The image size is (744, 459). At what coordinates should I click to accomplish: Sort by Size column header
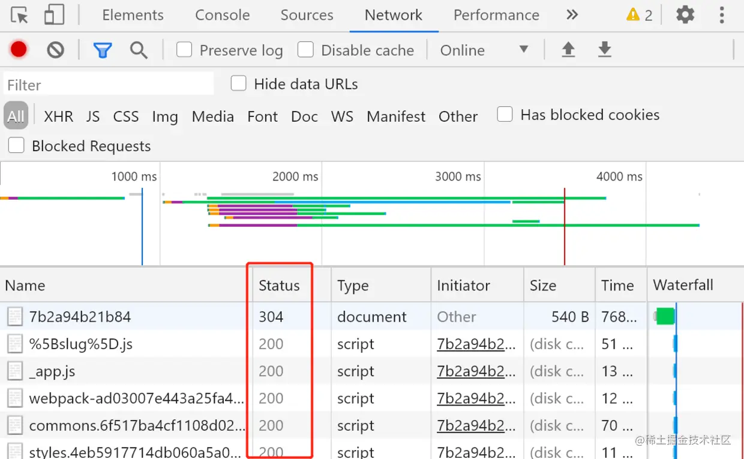559,286
